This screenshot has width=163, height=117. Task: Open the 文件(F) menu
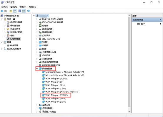click(x=4, y=7)
